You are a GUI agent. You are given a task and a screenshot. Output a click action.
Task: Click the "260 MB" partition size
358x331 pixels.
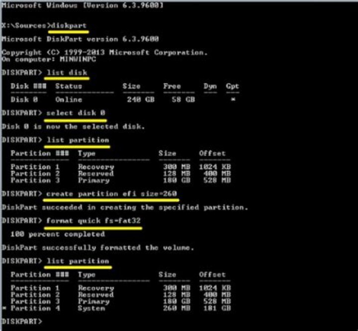[x=177, y=308]
